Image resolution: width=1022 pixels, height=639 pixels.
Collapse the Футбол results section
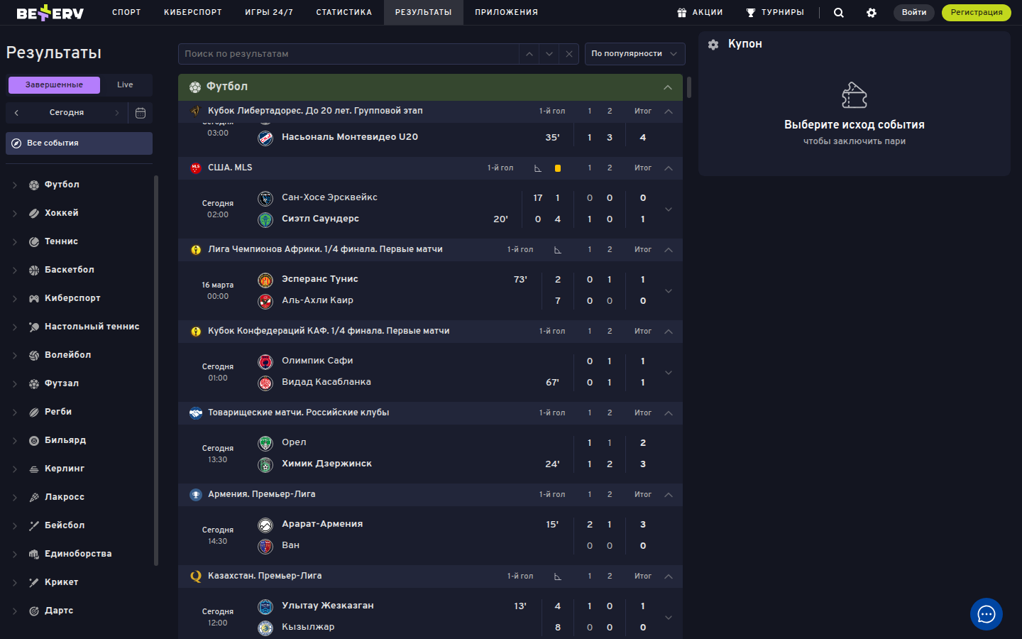pyautogui.click(x=667, y=87)
